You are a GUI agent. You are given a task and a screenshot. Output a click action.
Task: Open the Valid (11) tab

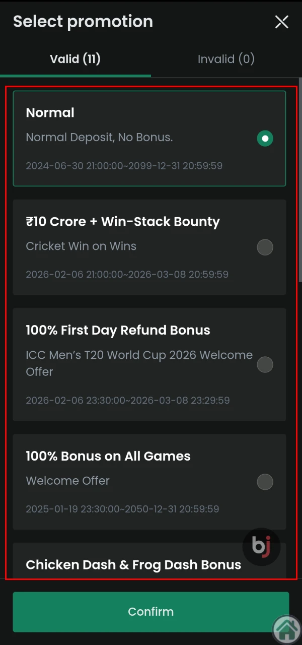(x=75, y=59)
